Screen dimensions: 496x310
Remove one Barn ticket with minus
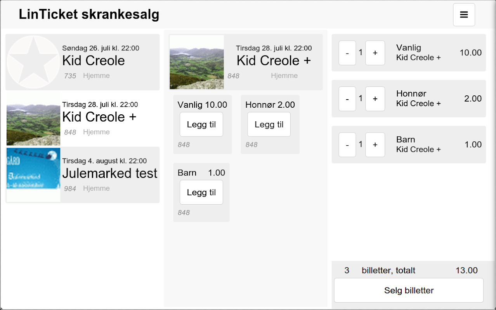click(x=347, y=145)
